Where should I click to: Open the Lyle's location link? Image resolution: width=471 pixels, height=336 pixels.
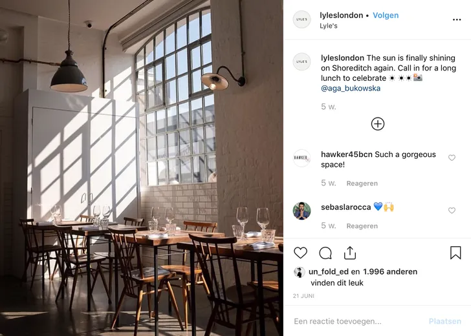tap(328, 26)
